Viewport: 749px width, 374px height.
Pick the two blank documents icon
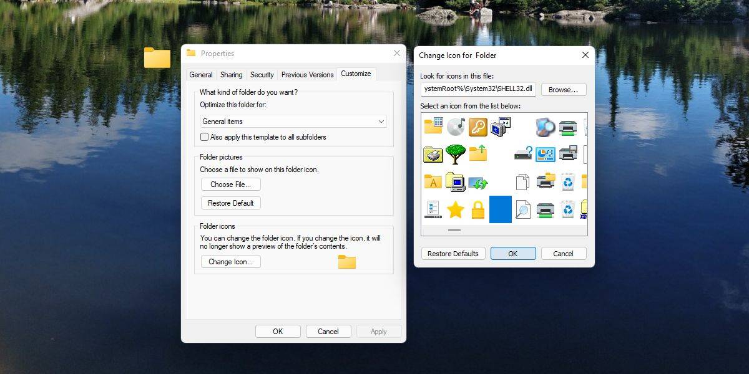(x=523, y=182)
